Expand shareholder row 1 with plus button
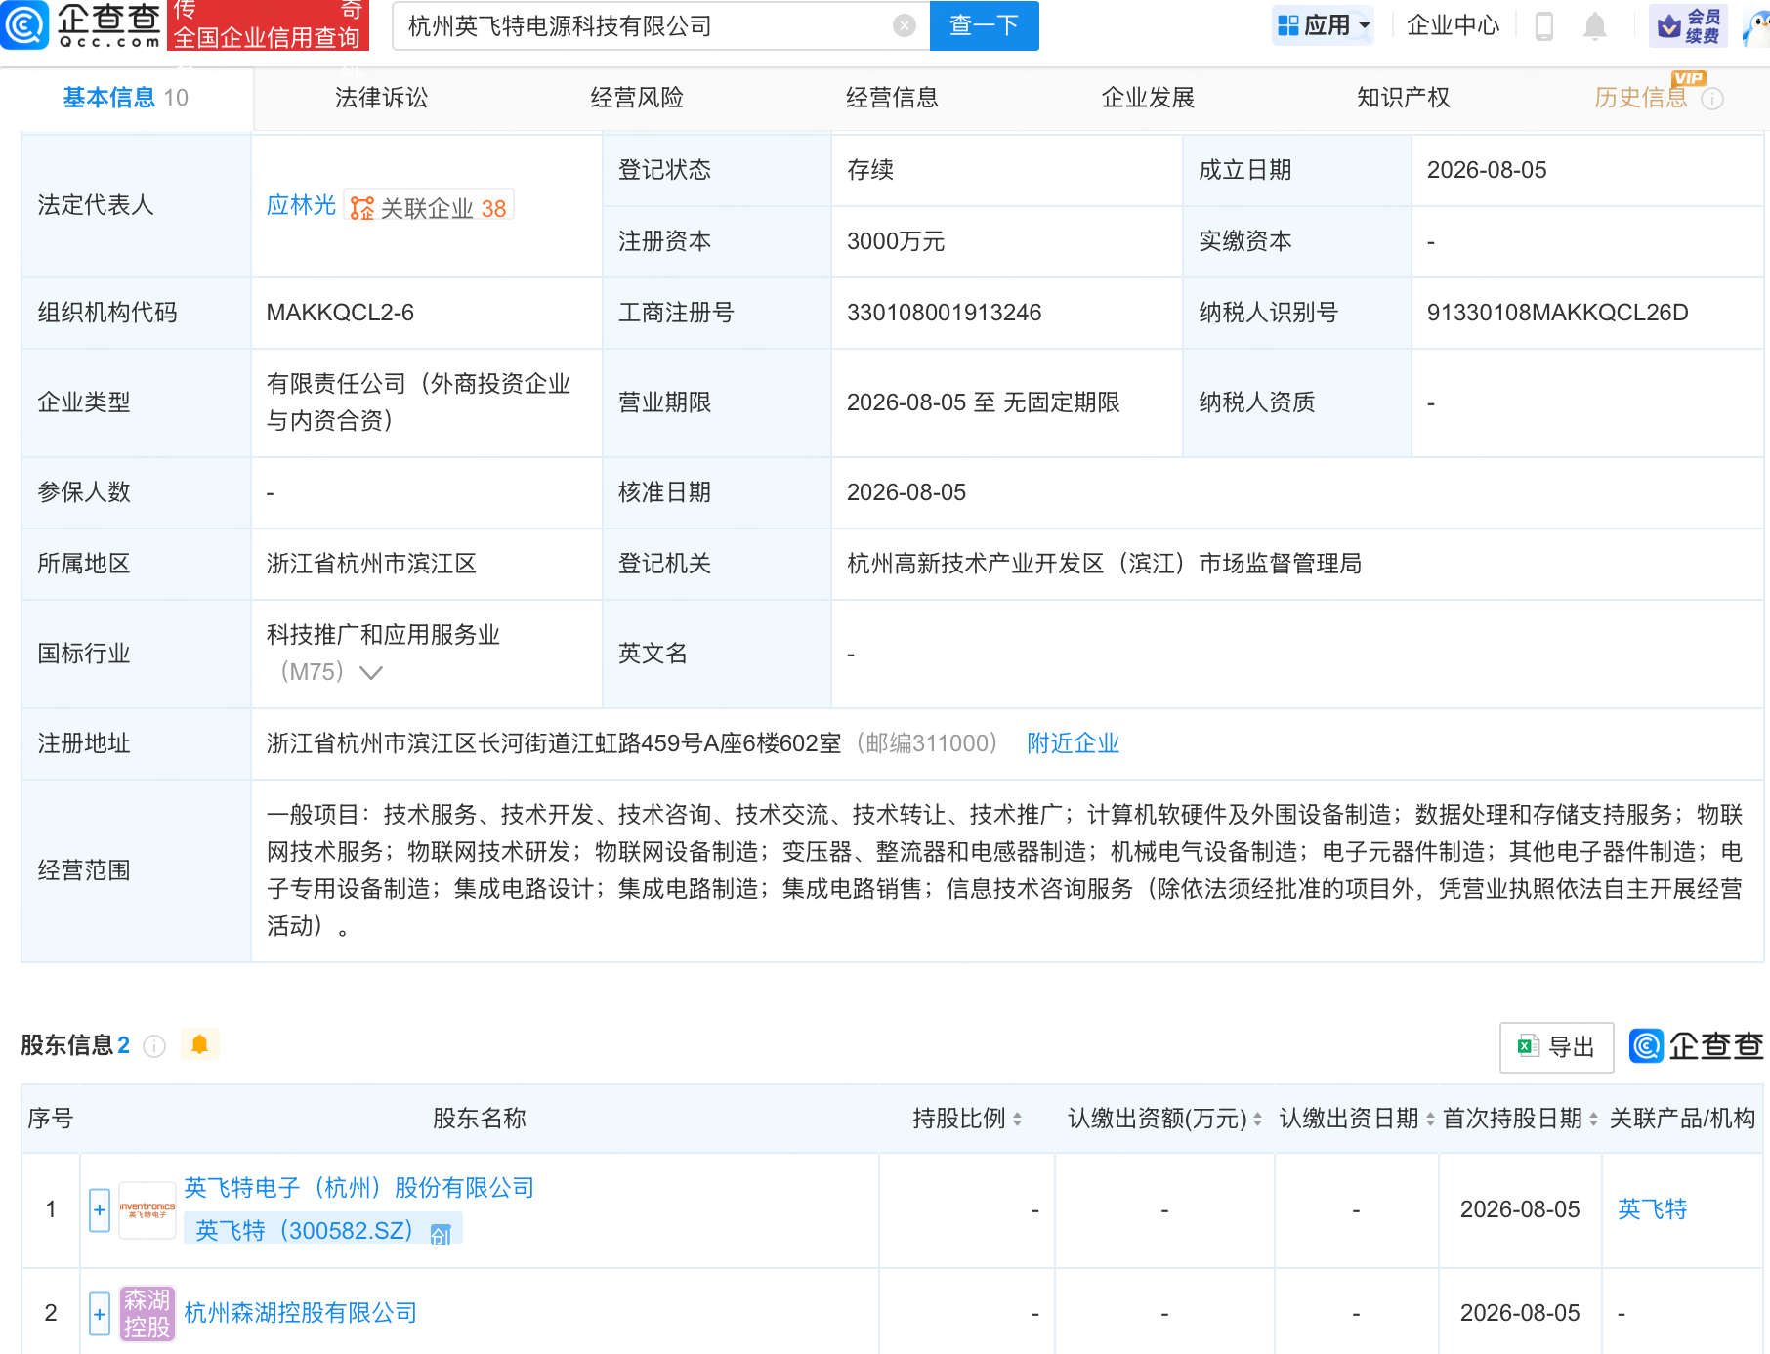 [100, 1210]
